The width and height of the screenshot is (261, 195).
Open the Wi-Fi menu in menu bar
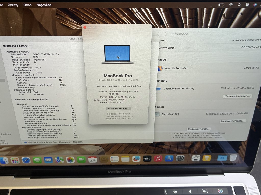[x=231, y=5]
